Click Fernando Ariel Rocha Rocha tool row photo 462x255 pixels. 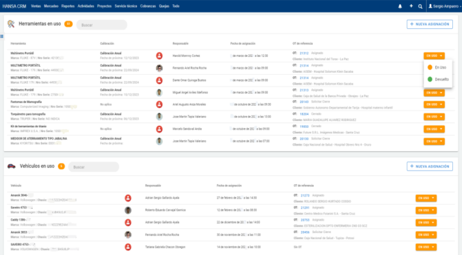pos(159,68)
